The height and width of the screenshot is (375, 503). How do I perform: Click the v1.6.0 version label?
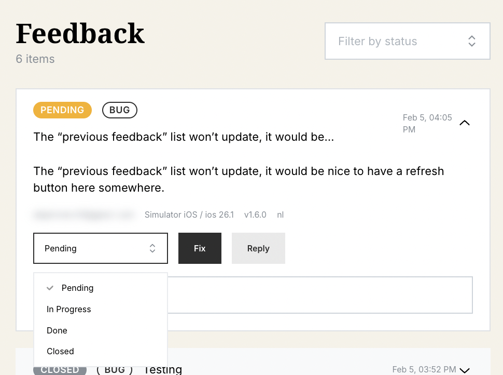(255, 215)
